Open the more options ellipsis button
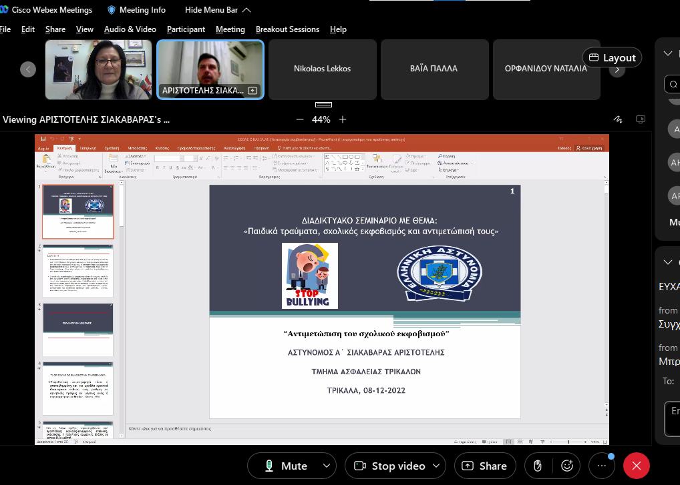The height and width of the screenshot is (485, 680). click(x=601, y=466)
